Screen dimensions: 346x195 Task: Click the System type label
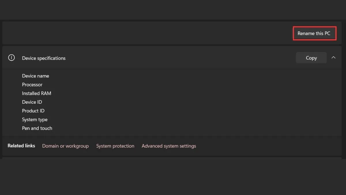tap(35, 120)
